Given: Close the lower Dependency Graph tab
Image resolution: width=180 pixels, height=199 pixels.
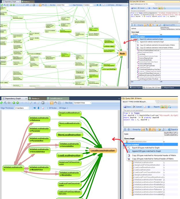Looking at the screenshot, I should coord(26,98).
